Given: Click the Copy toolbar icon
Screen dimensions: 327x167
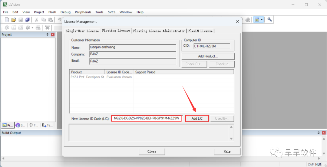Looking at the screenshot, I should (43, 20).
